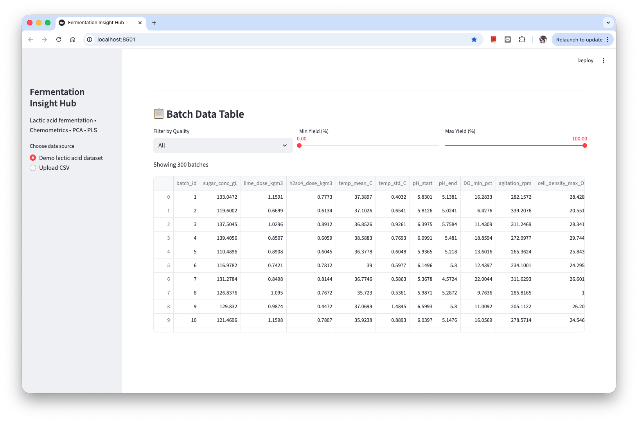
Task: Click the DO_min_pct column header
Action: tap(478, 183)
